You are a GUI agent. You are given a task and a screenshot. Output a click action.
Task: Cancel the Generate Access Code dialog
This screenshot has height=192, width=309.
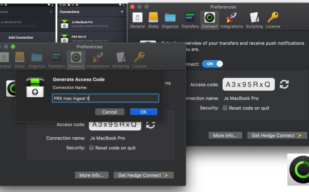pos(109,112)
